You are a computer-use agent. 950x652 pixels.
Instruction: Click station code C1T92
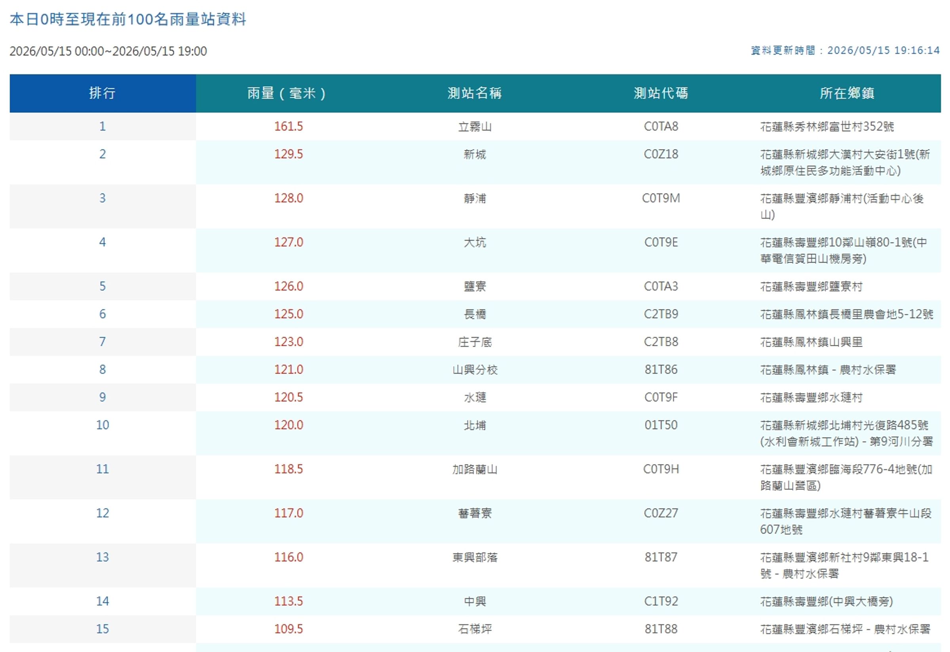point(661,601)
